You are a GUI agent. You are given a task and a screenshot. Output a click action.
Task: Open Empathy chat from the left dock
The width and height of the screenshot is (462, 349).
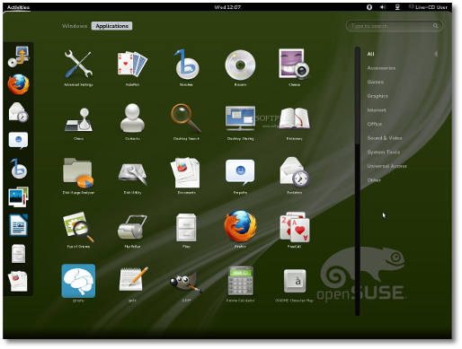[19, 141]
